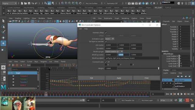Check the Constraint axes Y checkbox
Screen dimensions: 195x110
119,64
